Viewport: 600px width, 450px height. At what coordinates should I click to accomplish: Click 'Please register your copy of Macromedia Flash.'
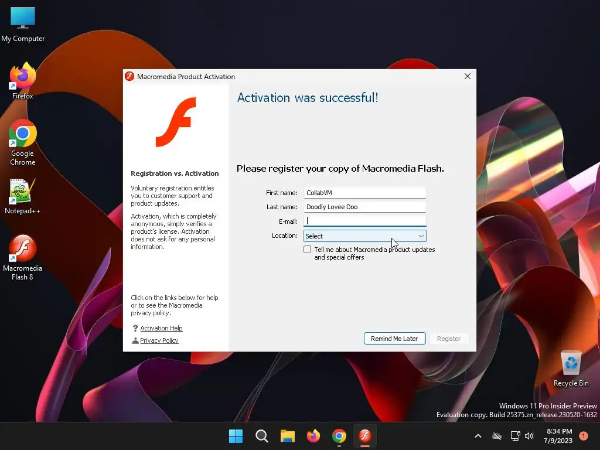340,169
